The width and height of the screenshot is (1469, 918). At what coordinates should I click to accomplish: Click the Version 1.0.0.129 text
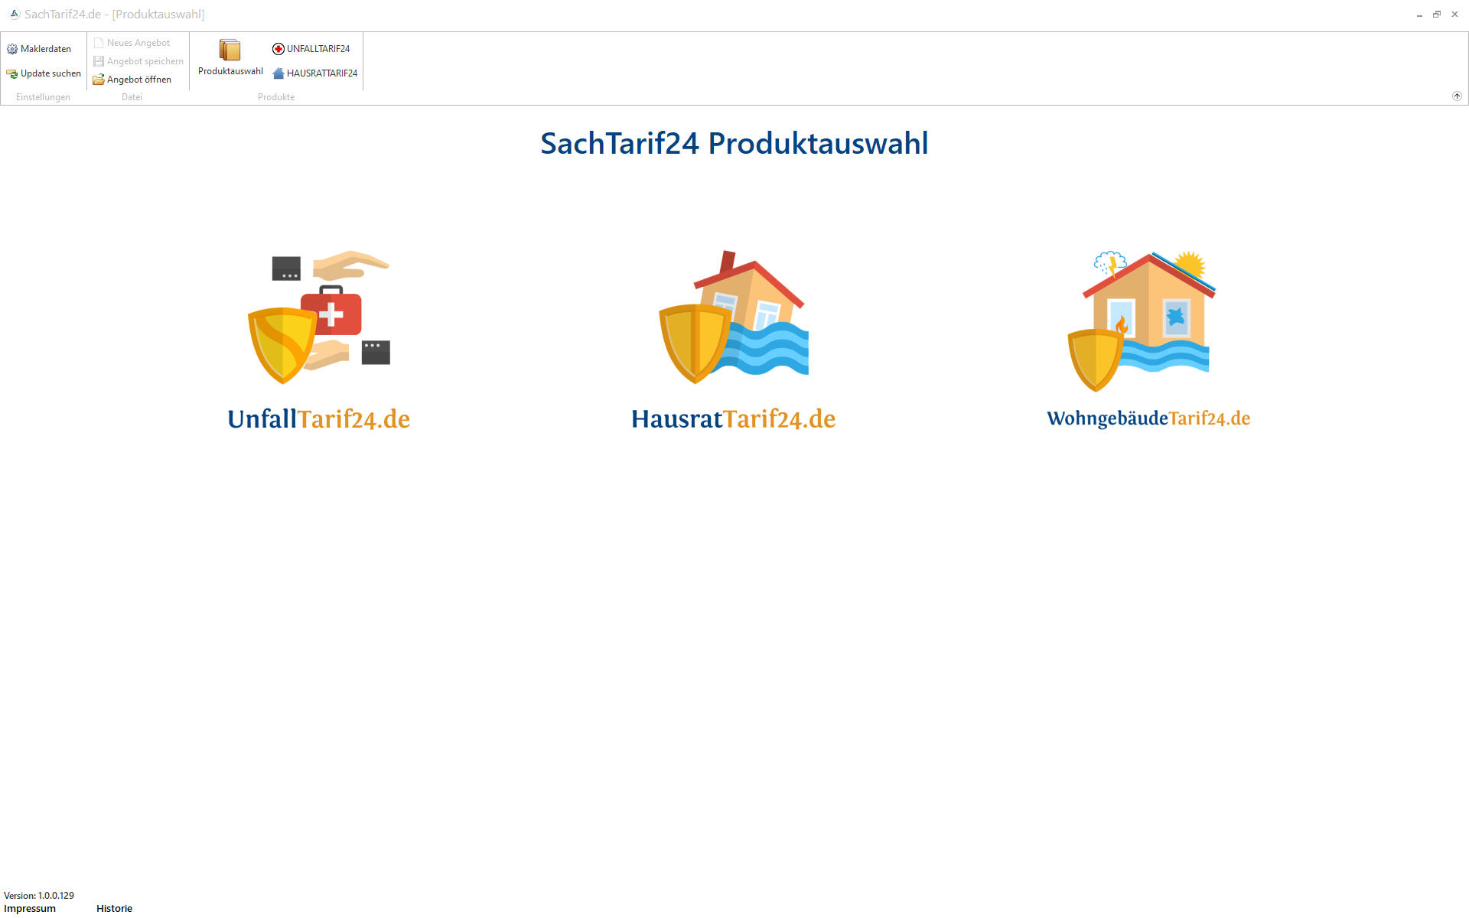coord(39,895)
